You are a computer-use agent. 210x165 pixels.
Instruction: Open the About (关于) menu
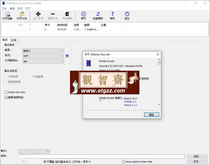pos(28,8)
